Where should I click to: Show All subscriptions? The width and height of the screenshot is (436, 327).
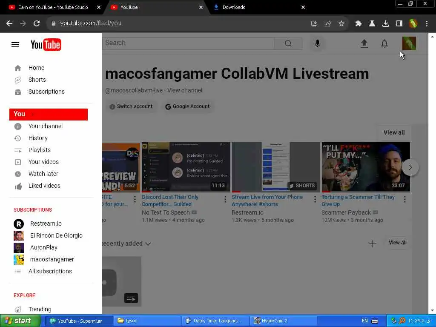(x=50, y=271)
